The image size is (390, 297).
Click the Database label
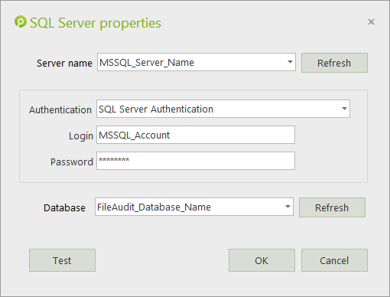tap(64, 207)
